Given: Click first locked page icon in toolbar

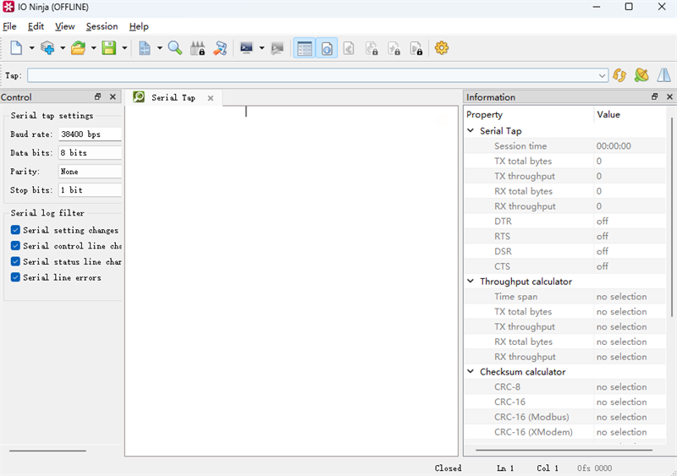Looking at the screenshot, I should tap(372, 48).
